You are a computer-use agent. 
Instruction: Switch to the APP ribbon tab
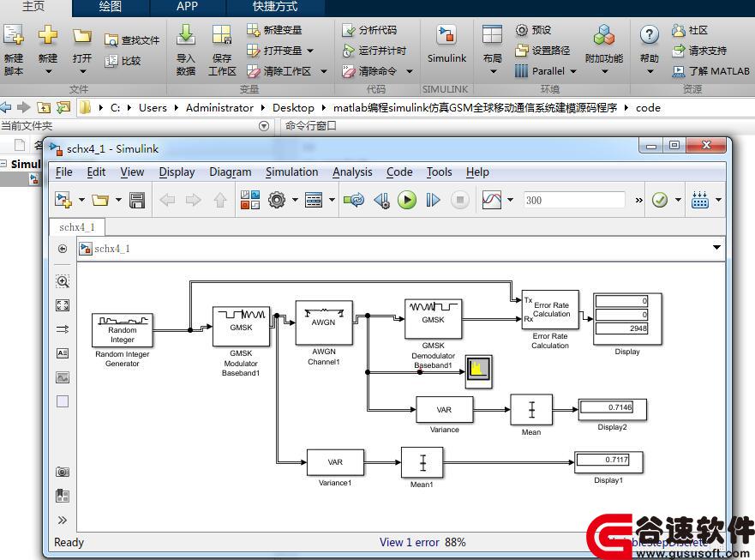pyautogui.click(x=187, y=7)
